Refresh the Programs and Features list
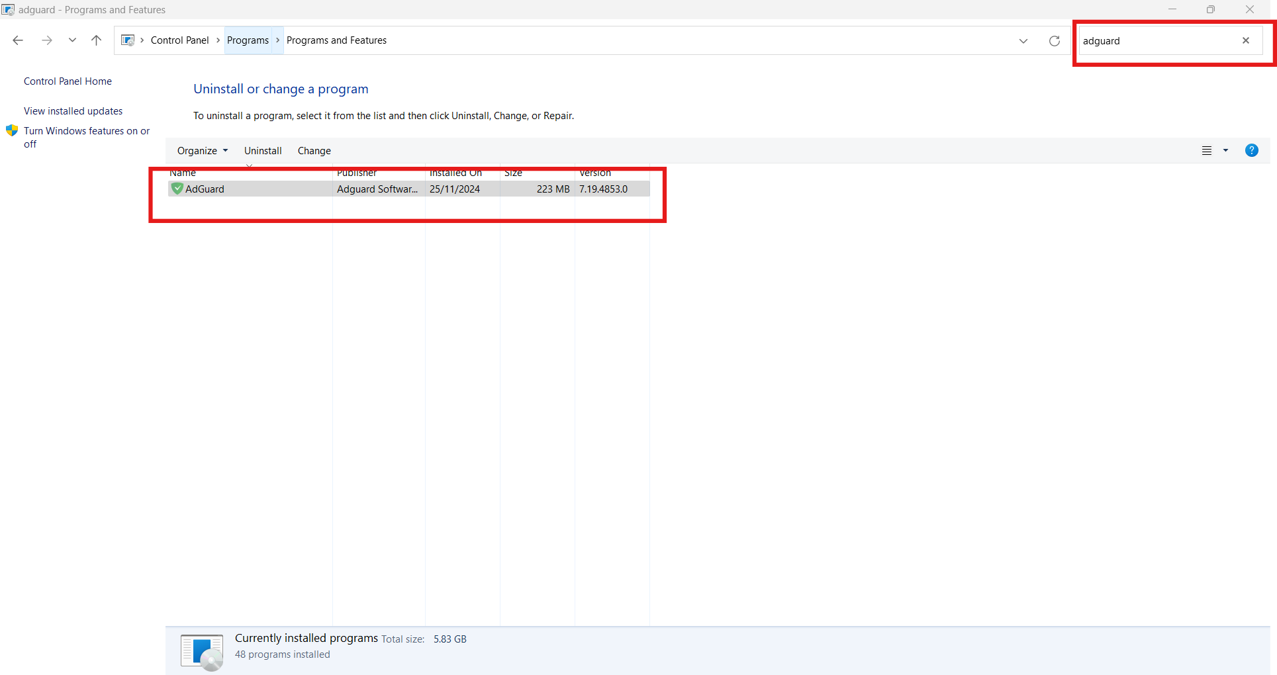The image size is (1277, 675). point(1055,41)
